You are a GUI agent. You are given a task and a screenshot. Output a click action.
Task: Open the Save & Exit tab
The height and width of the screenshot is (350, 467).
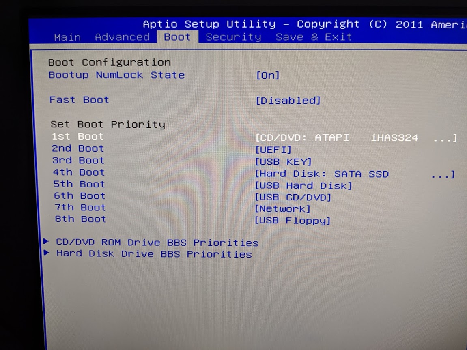[x=314, y=37]
